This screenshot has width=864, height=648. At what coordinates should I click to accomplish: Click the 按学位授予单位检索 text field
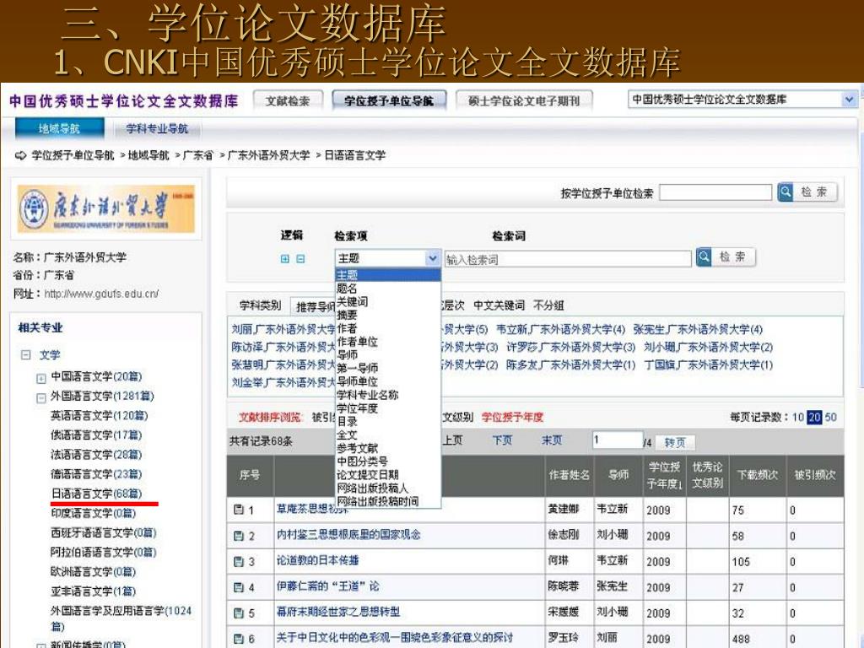coord(715,192)
